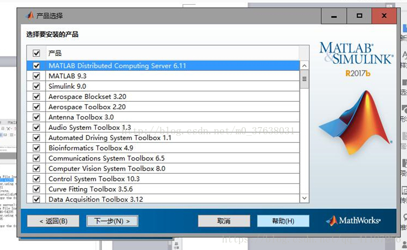Viewport: 407px width, 250px height.
Task: Uncheck Aerospace Blockset 3.20 checkbox
Action: [36, 96]
